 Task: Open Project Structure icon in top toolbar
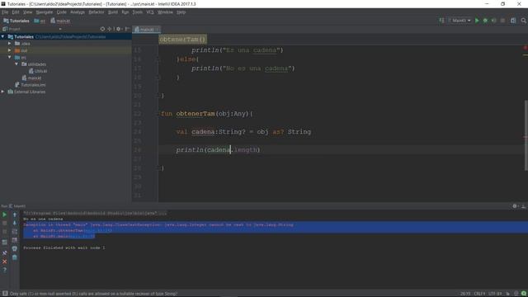tap(513, 21)
